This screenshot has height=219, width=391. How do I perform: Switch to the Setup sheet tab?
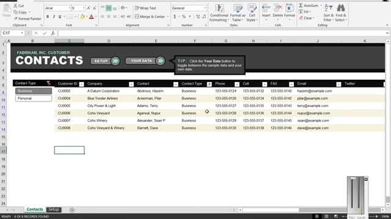(54, 209)
